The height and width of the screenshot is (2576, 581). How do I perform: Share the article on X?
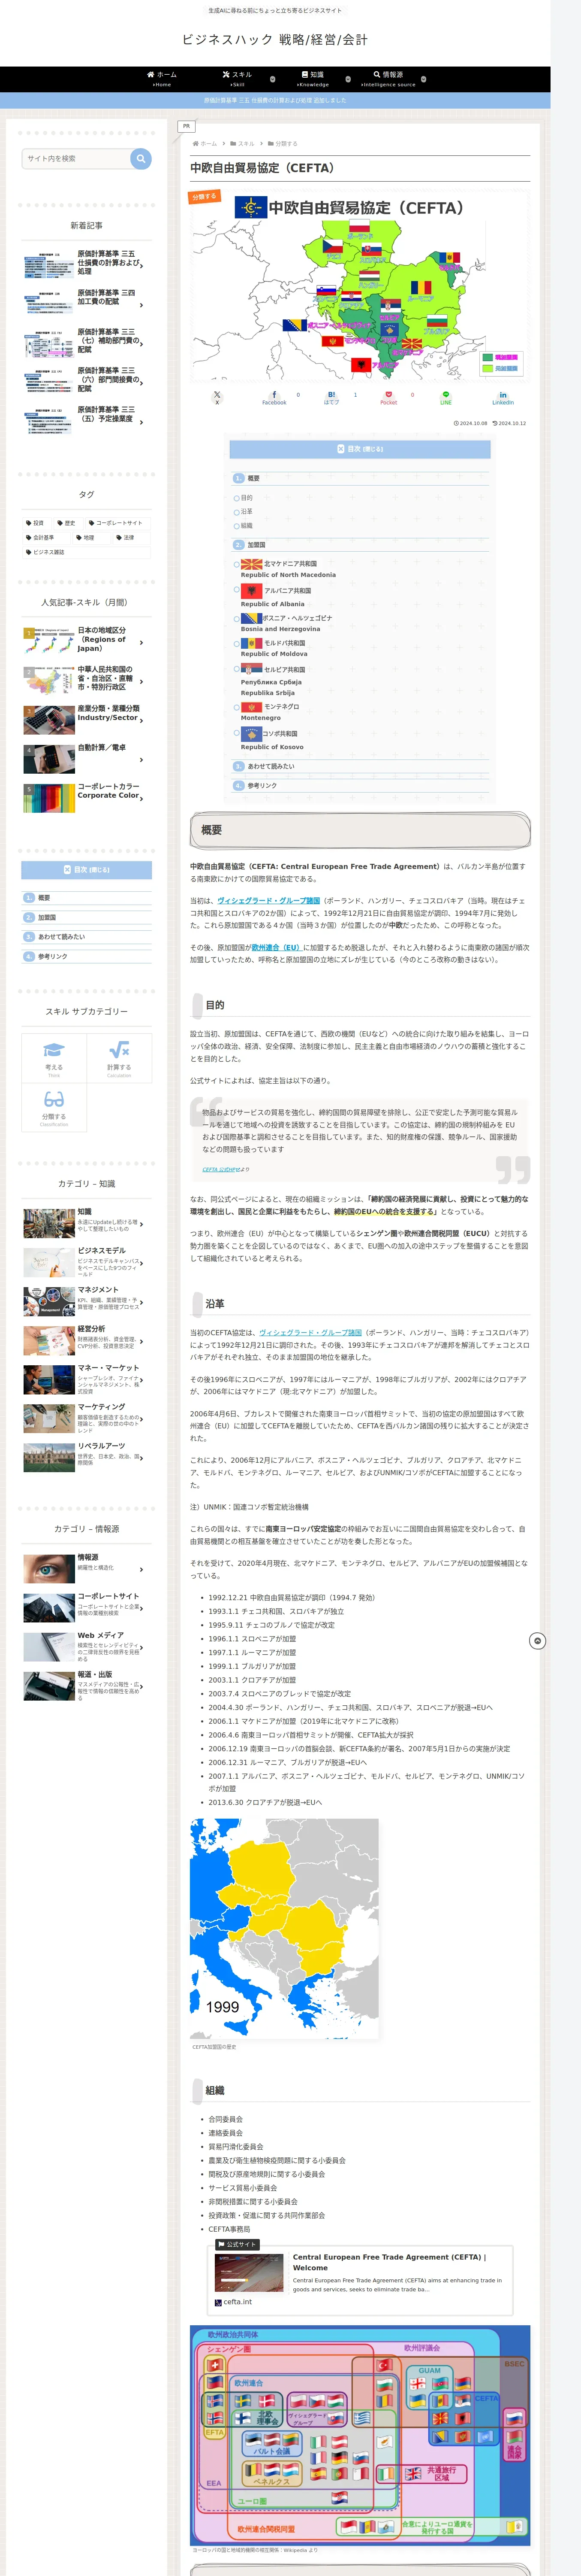click(217, 397)
